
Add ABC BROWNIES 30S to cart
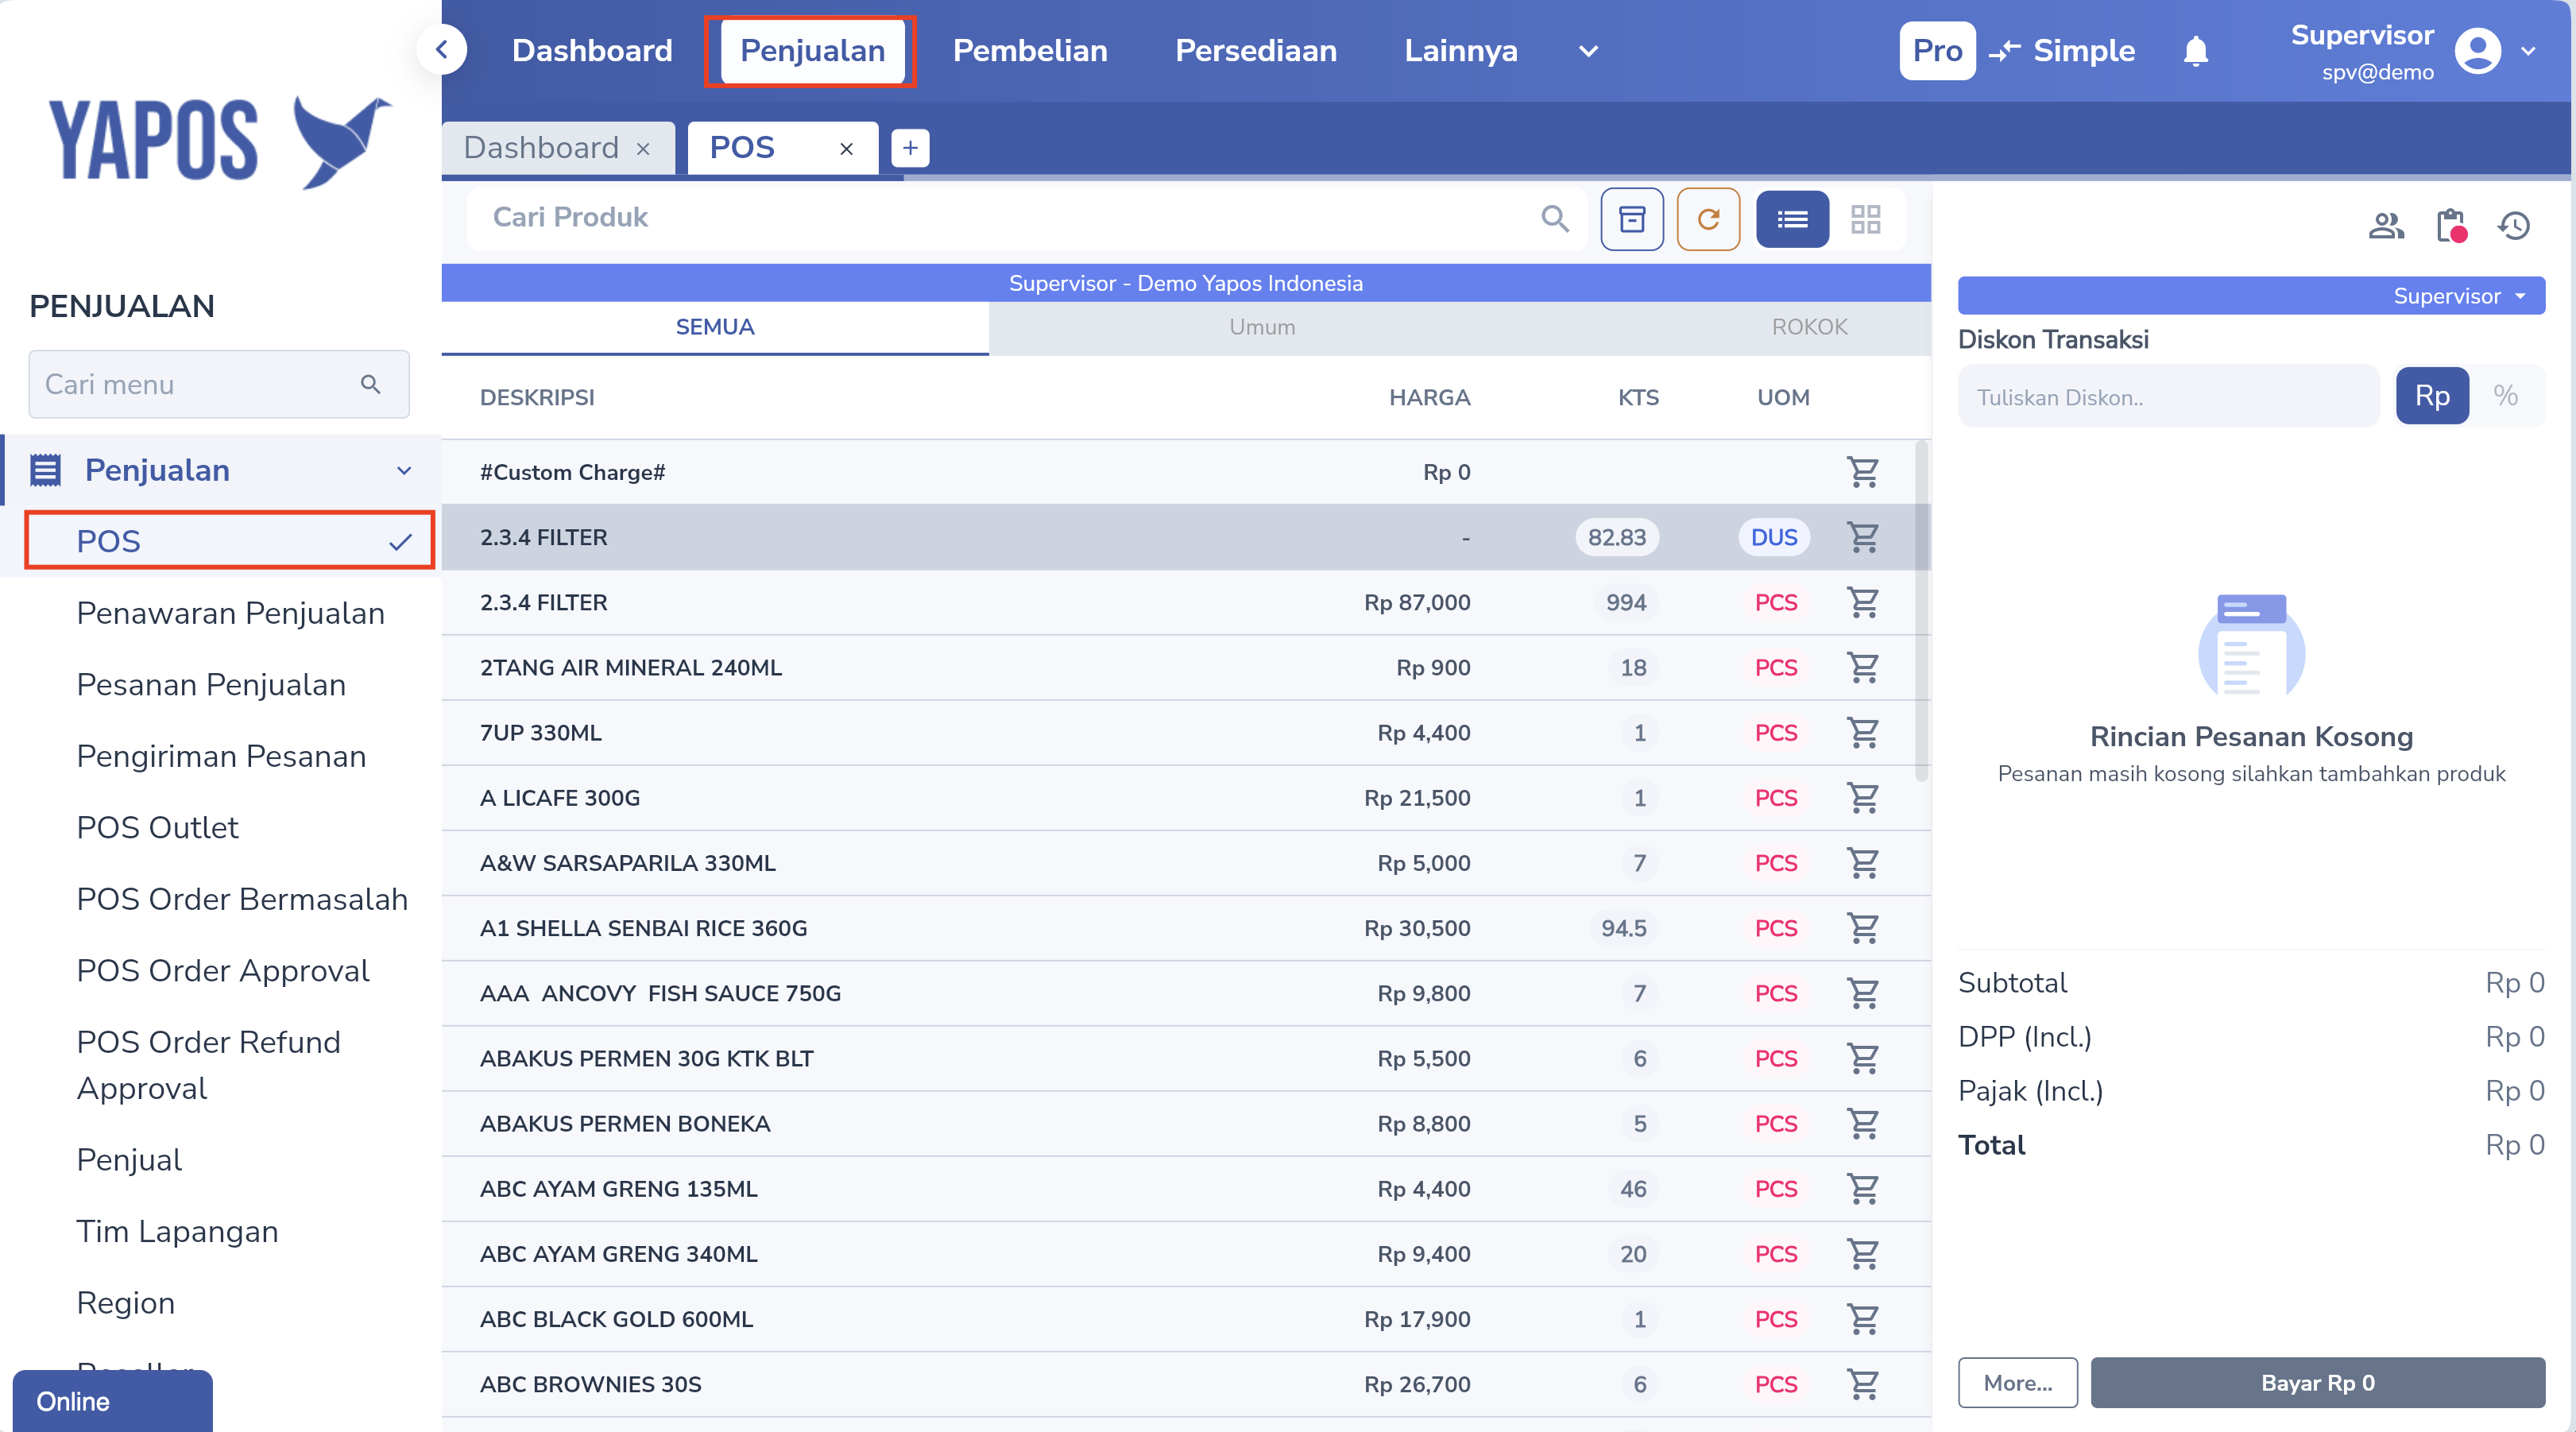pos(1862,1384)
